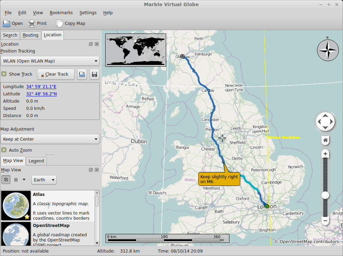Pan map up with navigation arrow

tap(325, 116)
